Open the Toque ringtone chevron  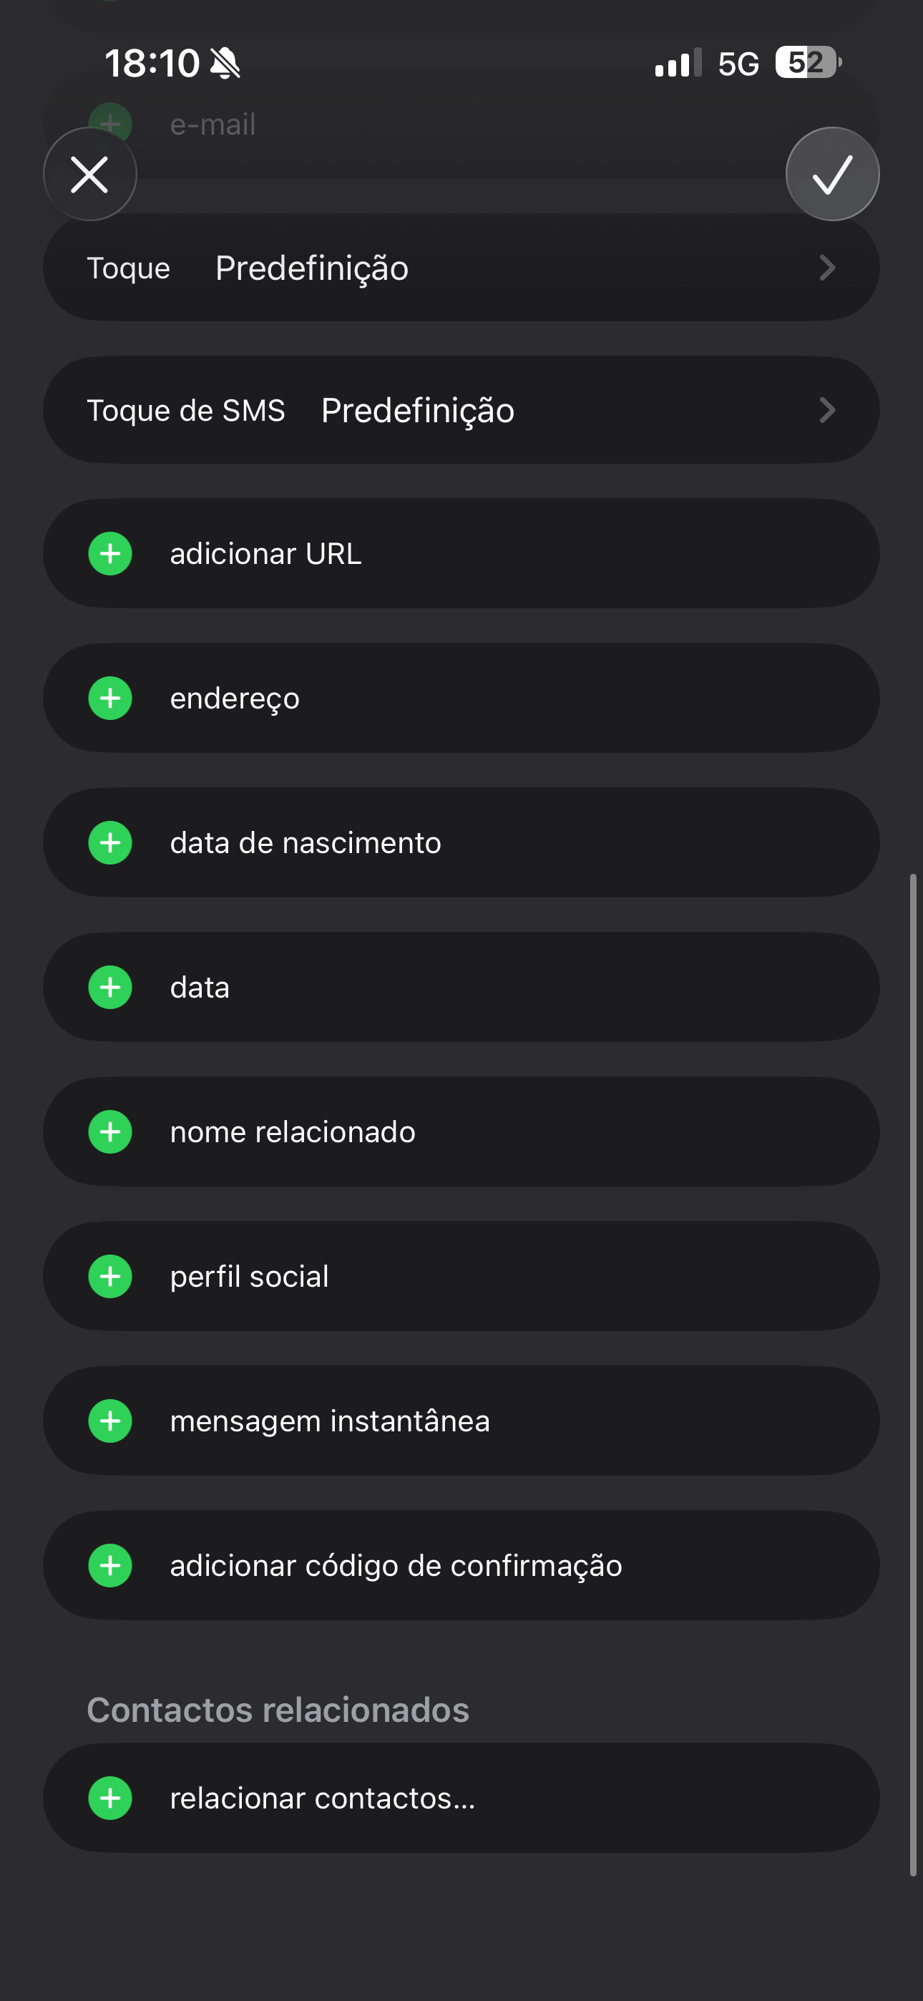[x=826, y=268]
